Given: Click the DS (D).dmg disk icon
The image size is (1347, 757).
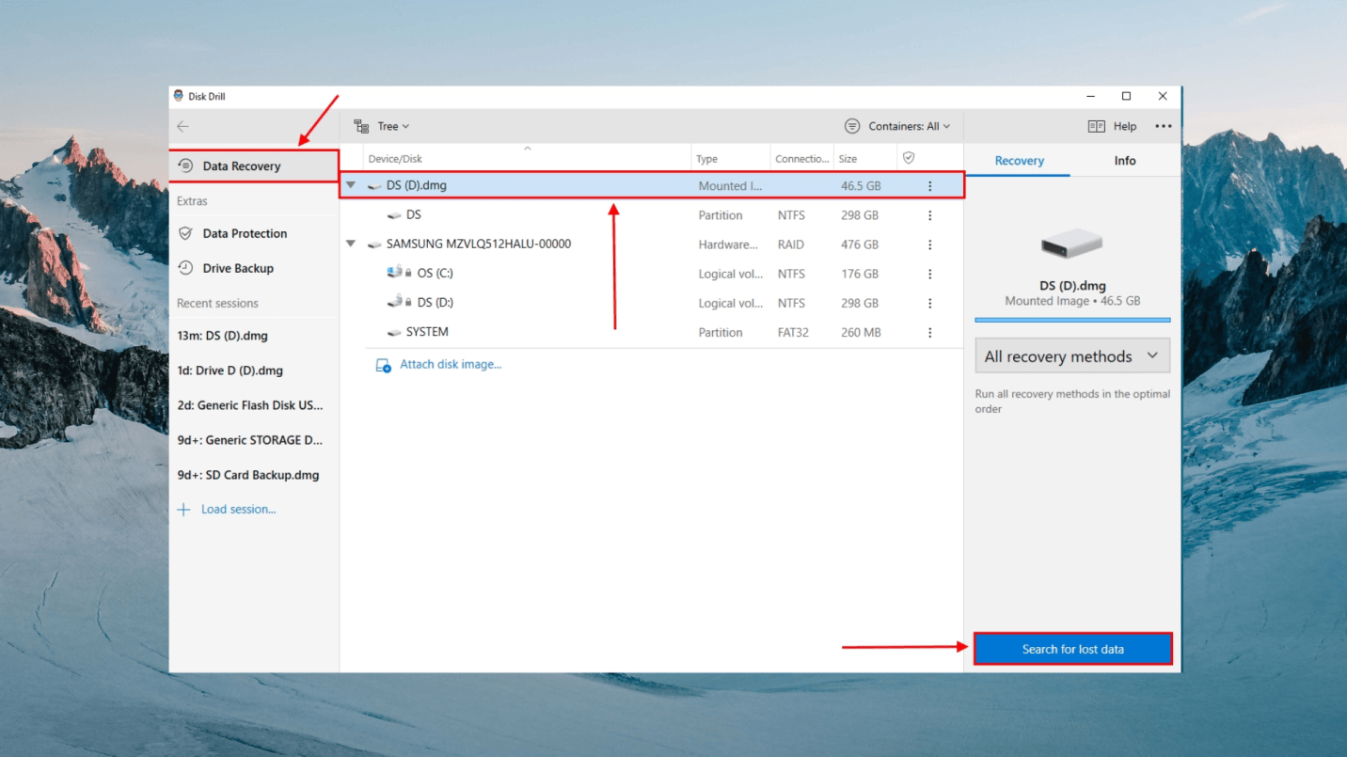Looking at the screenshot, I should [x=374, y=186].
